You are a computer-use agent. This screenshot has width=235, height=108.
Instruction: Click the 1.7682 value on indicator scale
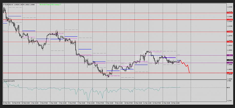coord(230,81)
